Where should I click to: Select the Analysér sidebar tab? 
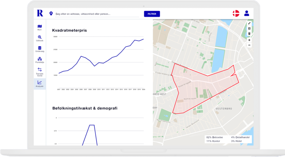tap(40, 84)
